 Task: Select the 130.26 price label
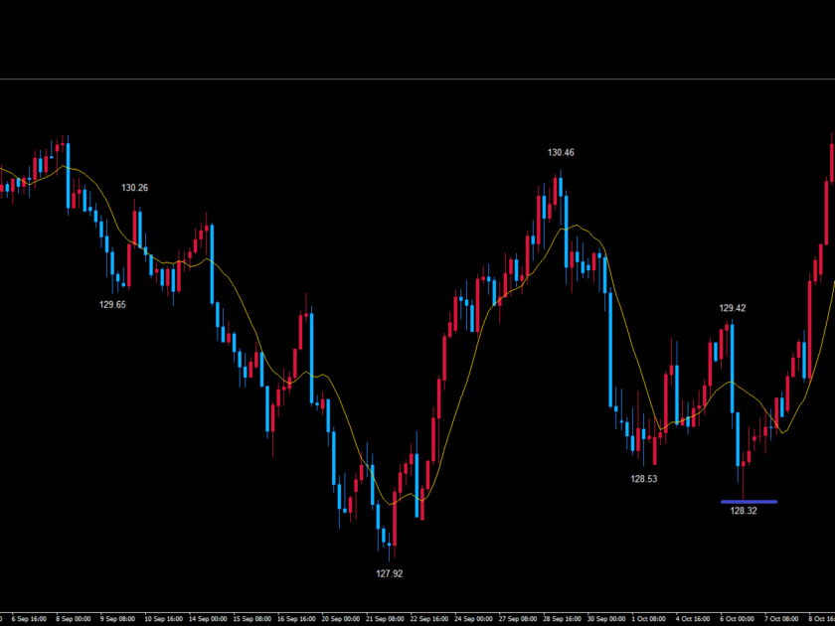pos(135,188)
